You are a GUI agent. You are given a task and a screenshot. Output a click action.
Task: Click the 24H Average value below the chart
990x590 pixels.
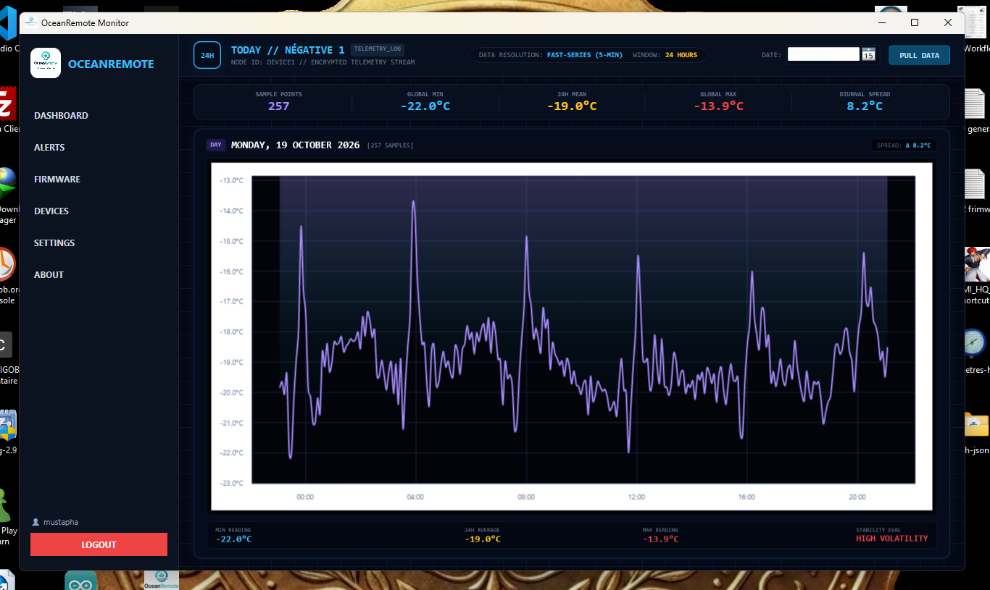click(482, 539)
